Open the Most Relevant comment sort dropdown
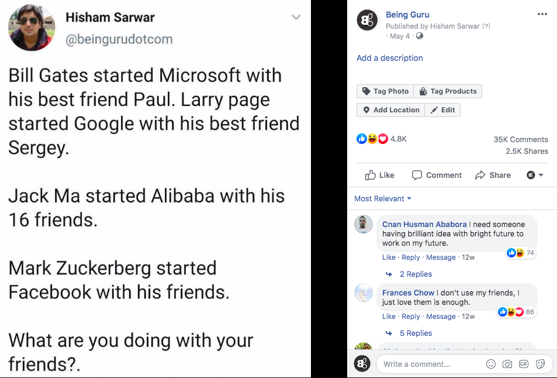The height and width of the screenshot is (378, 557). (383, 199)
